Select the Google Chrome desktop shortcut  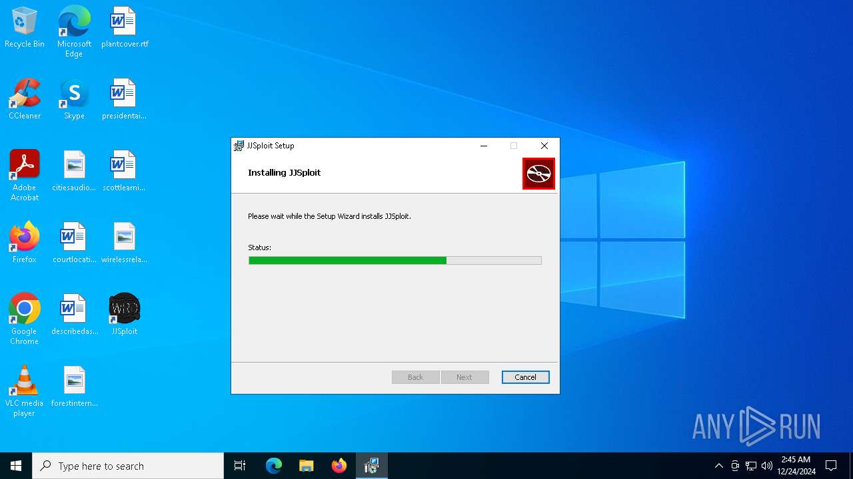click(25, 319)
